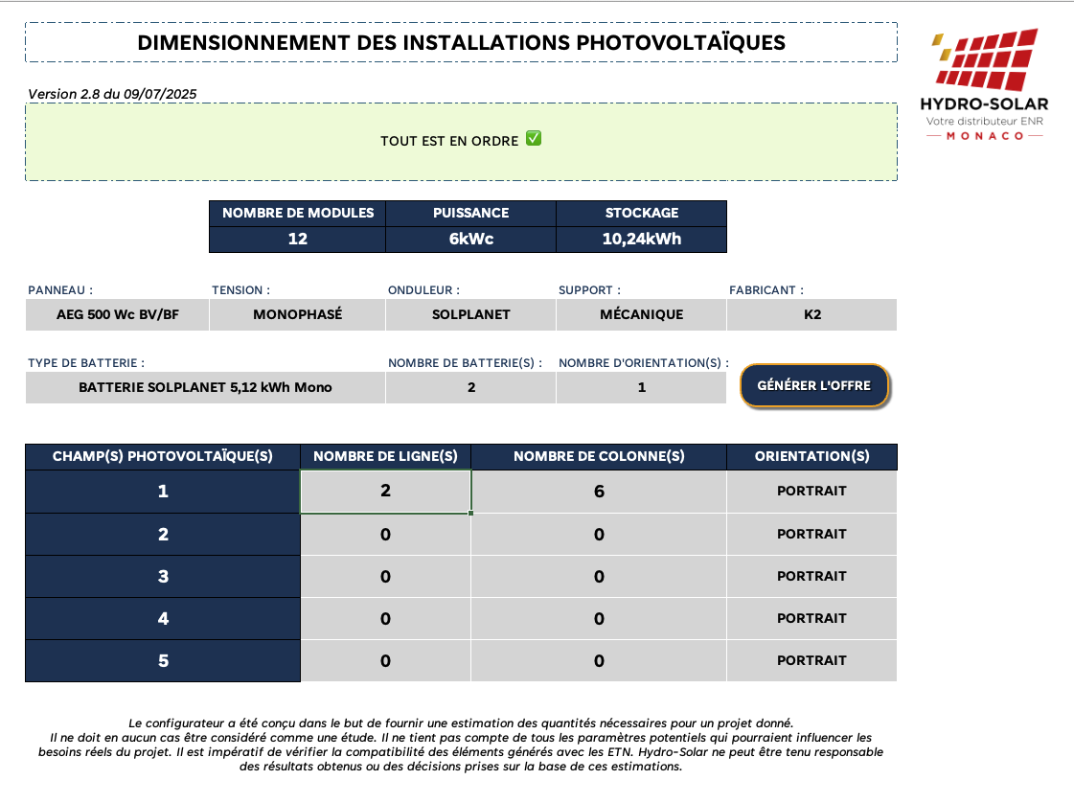Open orientation PORTRAIT for champ 3
This screenshot has height=803, width=1074.
click(811, 577)
